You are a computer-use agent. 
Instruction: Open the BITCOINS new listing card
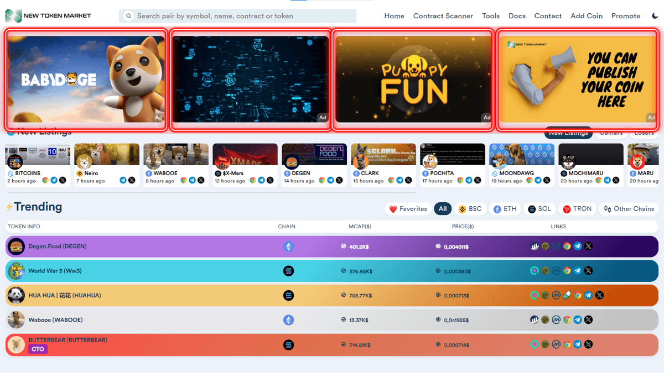(38, 165)
